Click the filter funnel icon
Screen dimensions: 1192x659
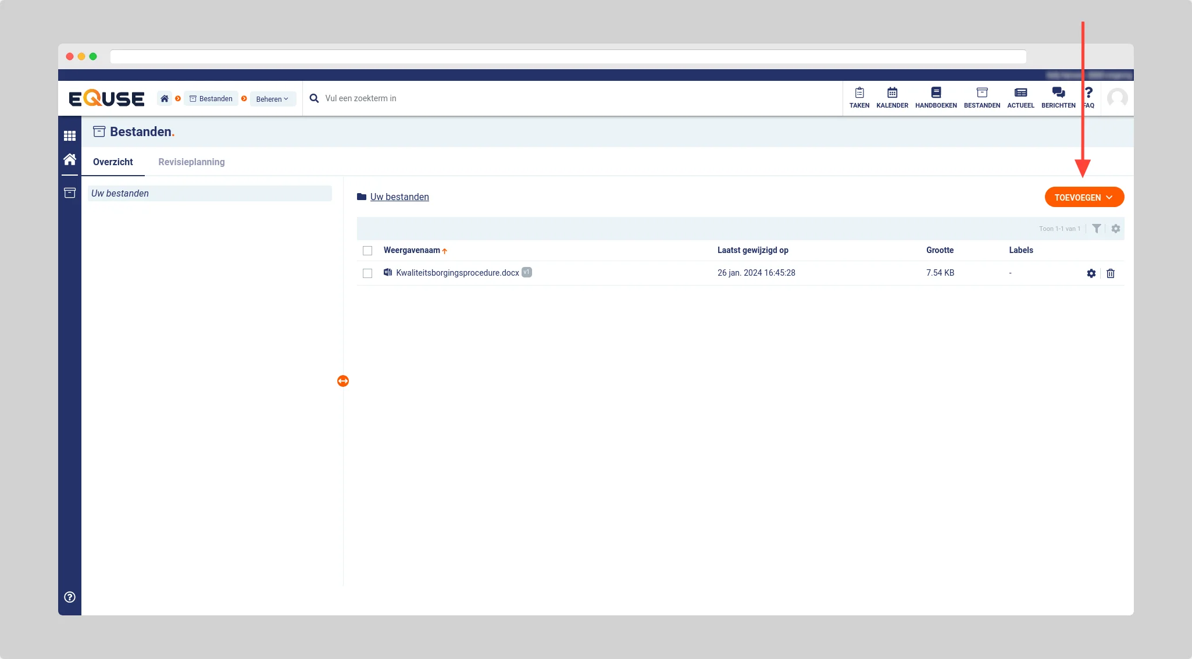pyautogui.click(x=1096, y=229)
